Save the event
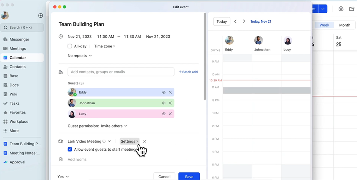Screen dimensions: 357x180 tap(189, 176)
